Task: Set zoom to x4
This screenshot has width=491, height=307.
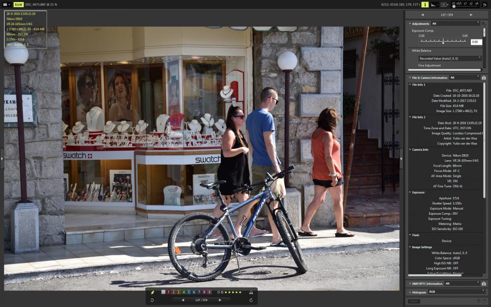Action: tap(477, 4)
